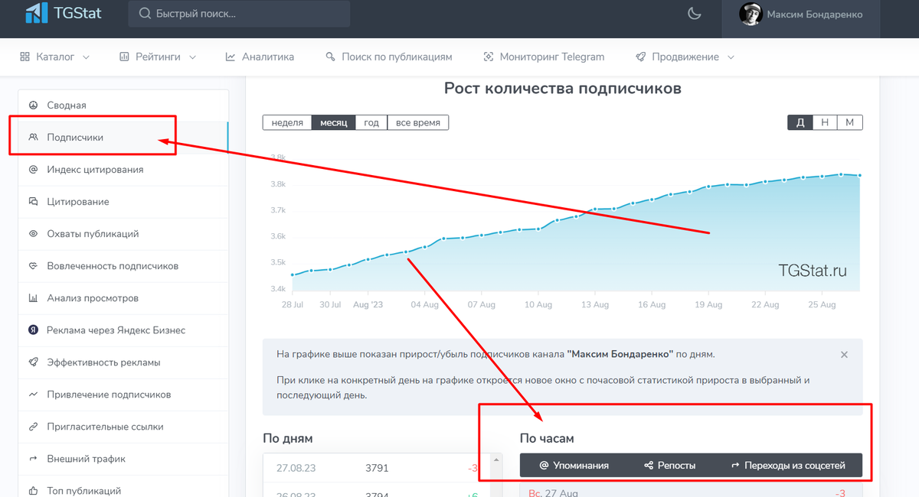Switch chart grouping to Н (weeks)
Screen dimensions: 919x497
[825, 122]
